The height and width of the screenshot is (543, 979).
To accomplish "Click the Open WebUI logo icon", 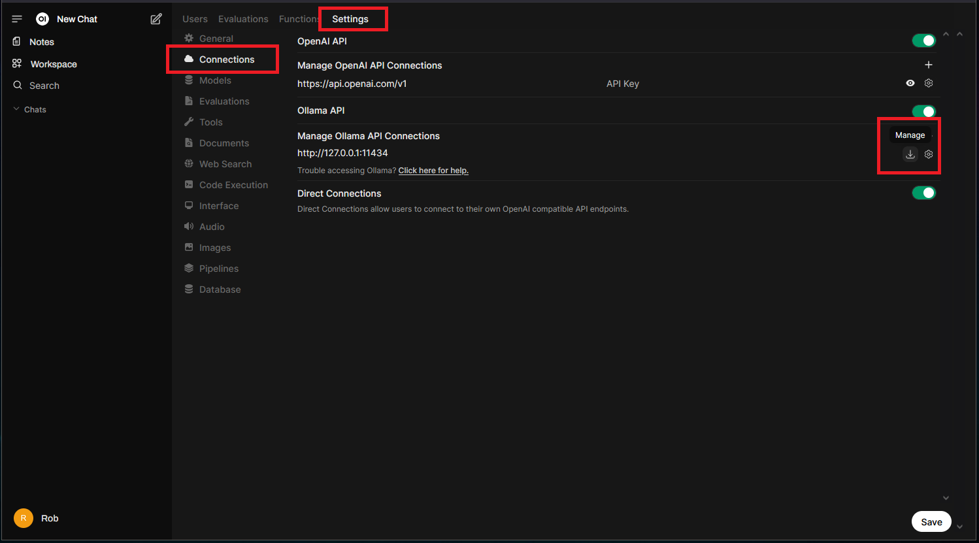I will (42, 19).
